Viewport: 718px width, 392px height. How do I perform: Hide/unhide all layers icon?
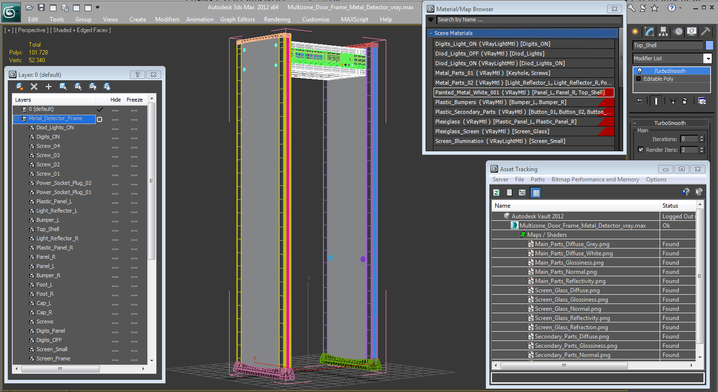[x=92, y=87]
